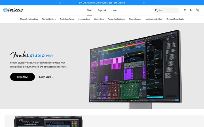Click the Learn More link

coord(46,77)
